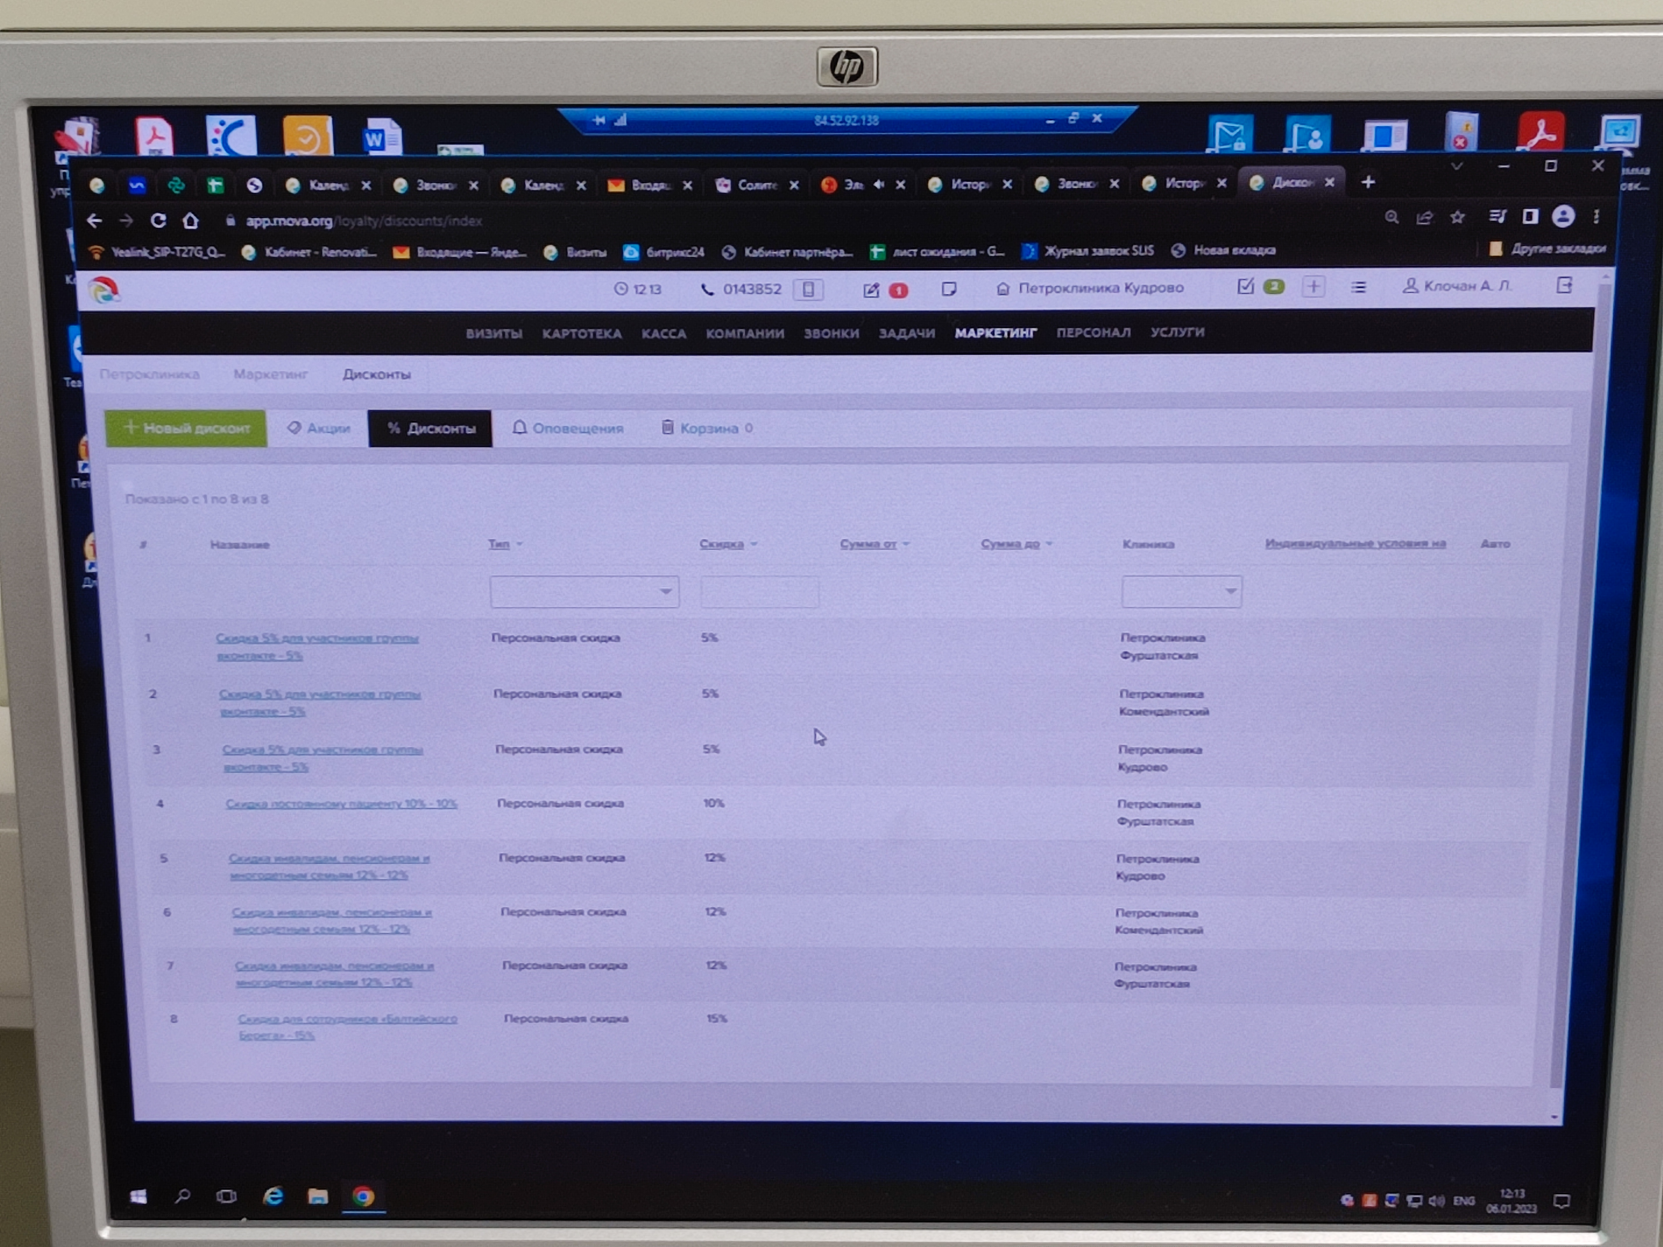Click the Скидка filter input field
Viewport: 1663px width, 1247px height.
(x=759, y=592)
